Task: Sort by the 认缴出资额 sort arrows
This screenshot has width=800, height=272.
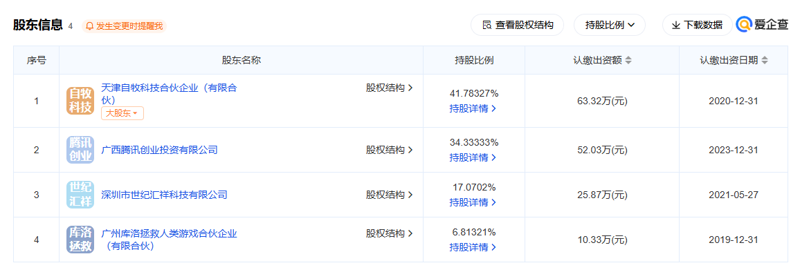Action: point(628,60)
